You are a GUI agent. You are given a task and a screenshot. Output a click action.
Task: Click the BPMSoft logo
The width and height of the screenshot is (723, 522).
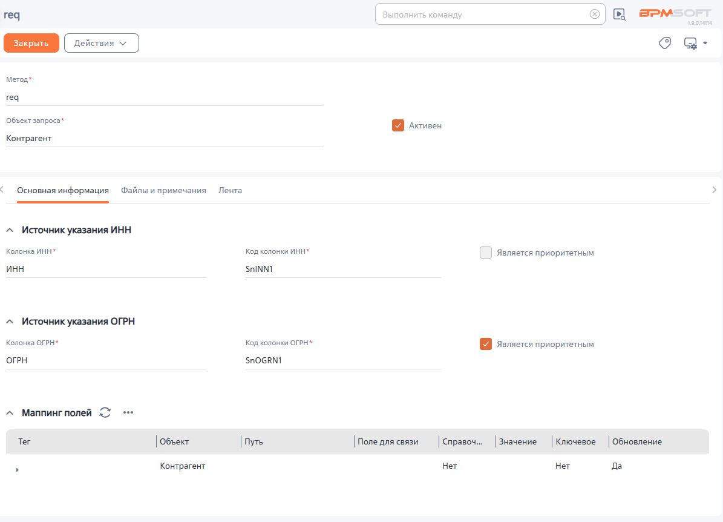(675, 14)
